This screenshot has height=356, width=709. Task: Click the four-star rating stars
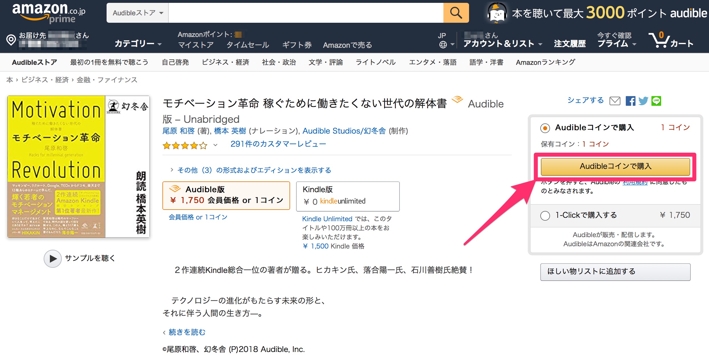[x=185, y=146]
